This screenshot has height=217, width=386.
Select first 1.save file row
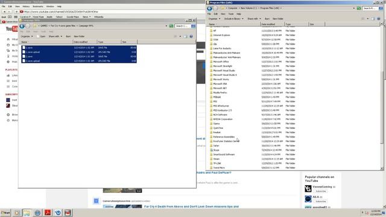pyautogui.click(x=79, y=48)
